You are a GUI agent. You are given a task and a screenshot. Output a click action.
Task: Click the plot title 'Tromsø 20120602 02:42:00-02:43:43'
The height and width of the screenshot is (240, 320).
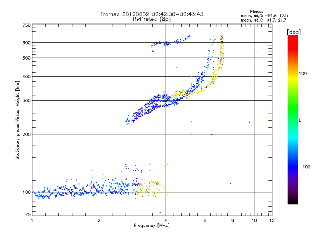152,14
